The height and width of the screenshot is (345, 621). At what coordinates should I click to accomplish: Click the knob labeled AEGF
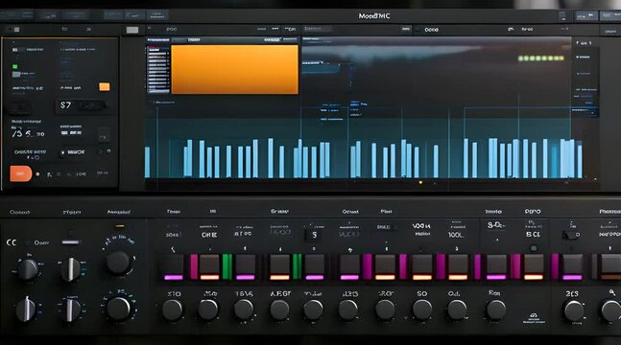[x=279, y=310]
